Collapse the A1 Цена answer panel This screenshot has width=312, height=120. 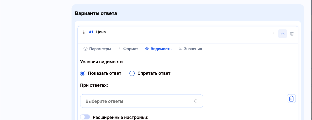tap(282, 34)
